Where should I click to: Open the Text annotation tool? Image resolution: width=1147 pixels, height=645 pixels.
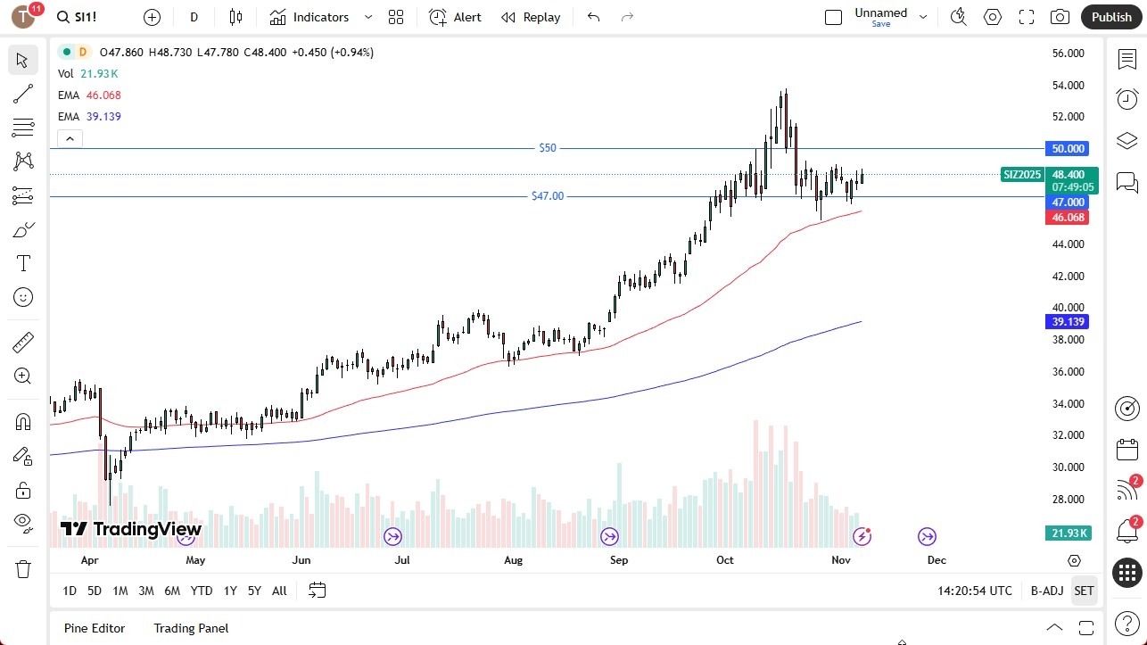point(23,262)
